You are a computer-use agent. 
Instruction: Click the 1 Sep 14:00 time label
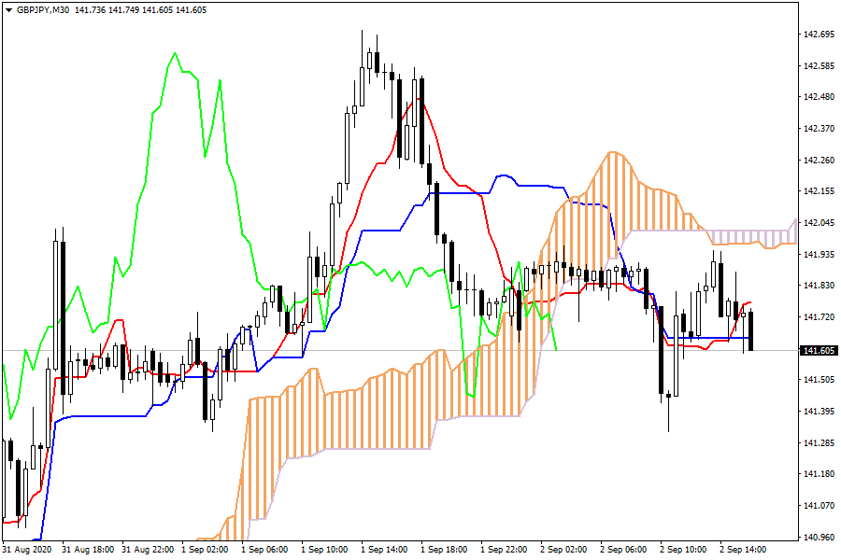coord(385,550)
